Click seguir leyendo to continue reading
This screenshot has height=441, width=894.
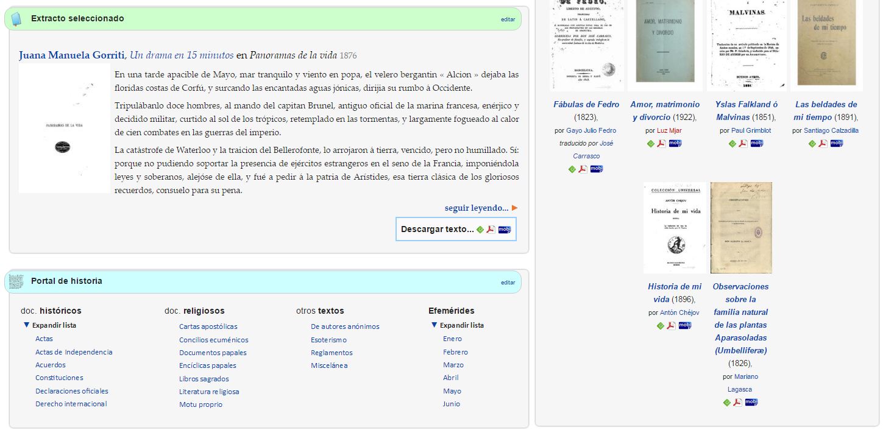tap(477, 208)
